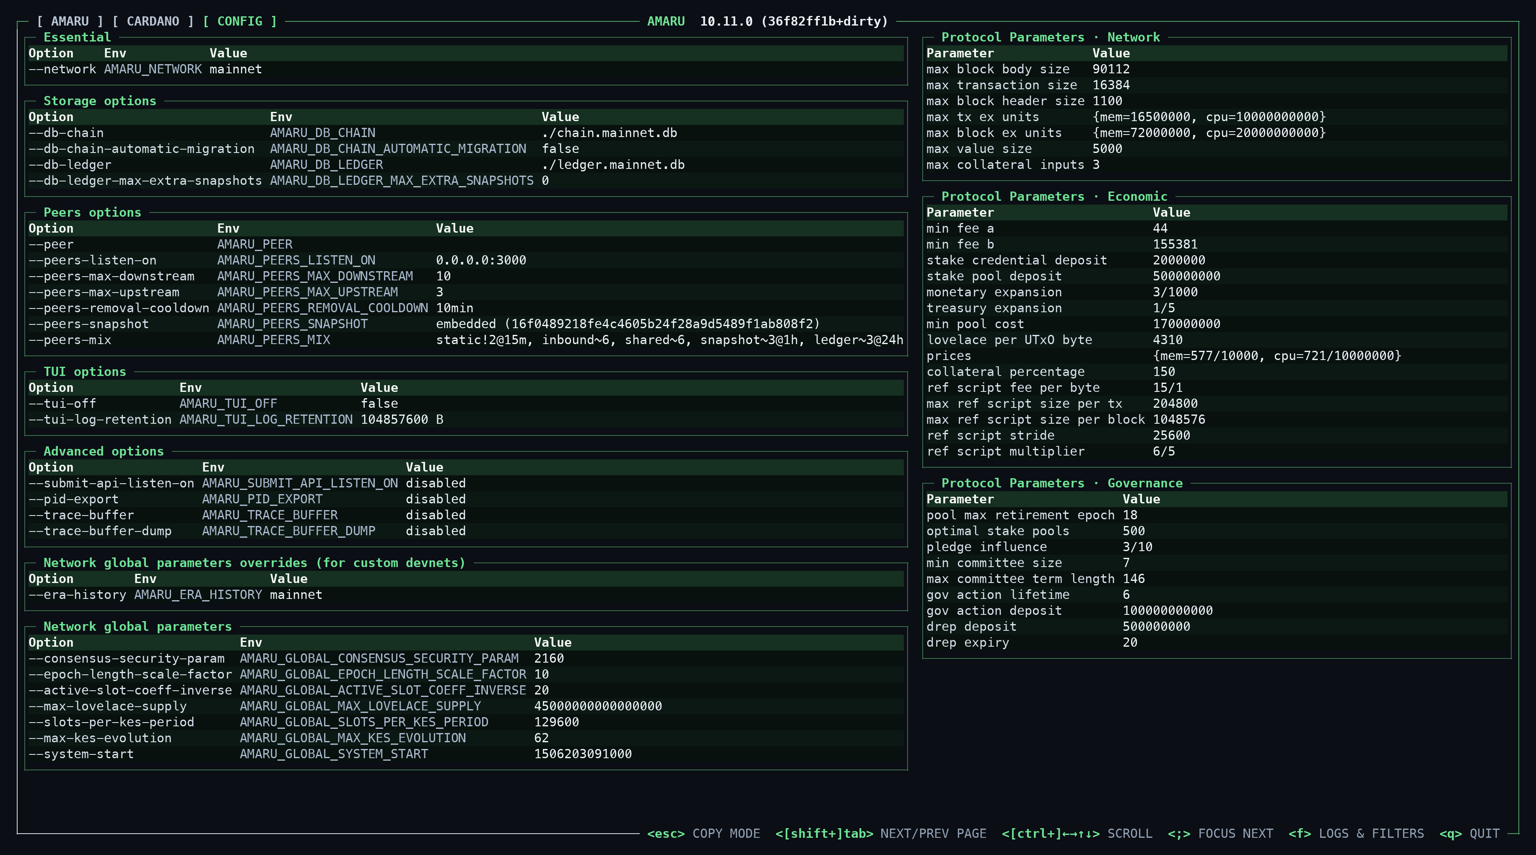Screen dimensions: 1536x855
Task: Click the monetary expansion value 3/1000
Action: (1175, 292)
